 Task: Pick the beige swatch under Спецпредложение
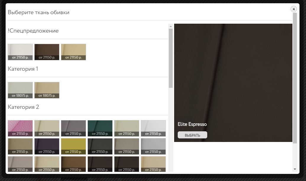[73, 50]
